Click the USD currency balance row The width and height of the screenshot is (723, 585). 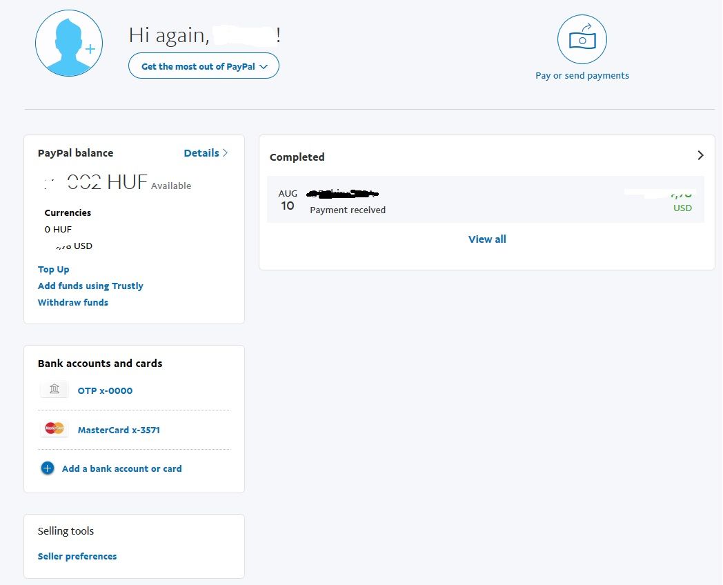tap(73, 246)
